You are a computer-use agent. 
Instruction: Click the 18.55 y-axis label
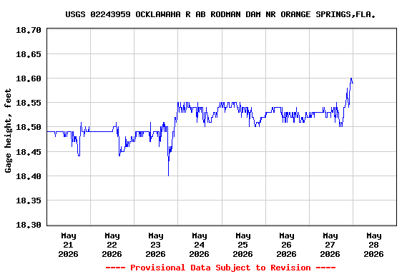point(29,103)
